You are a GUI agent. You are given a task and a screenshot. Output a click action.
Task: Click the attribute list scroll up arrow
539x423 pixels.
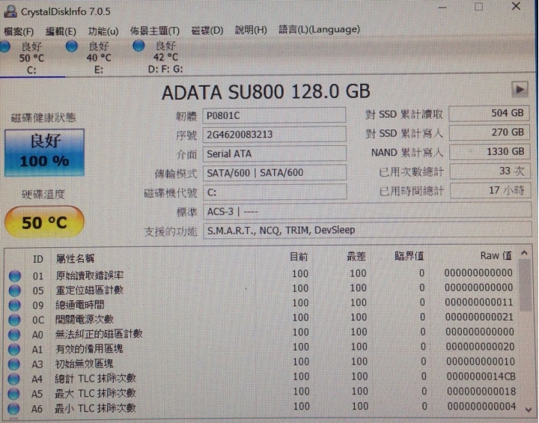point(524,254)
